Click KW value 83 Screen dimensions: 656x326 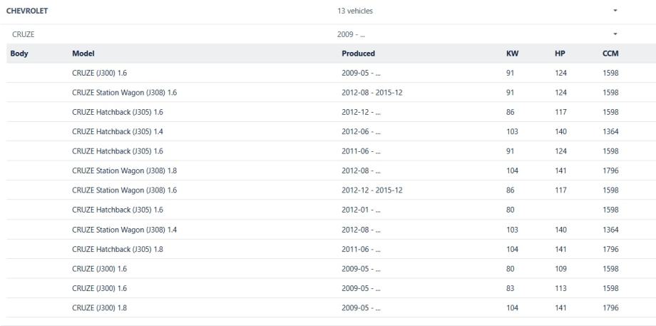pos(510,288)
